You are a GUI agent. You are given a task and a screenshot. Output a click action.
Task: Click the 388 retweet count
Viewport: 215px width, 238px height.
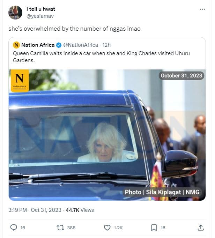click(71, 228)
